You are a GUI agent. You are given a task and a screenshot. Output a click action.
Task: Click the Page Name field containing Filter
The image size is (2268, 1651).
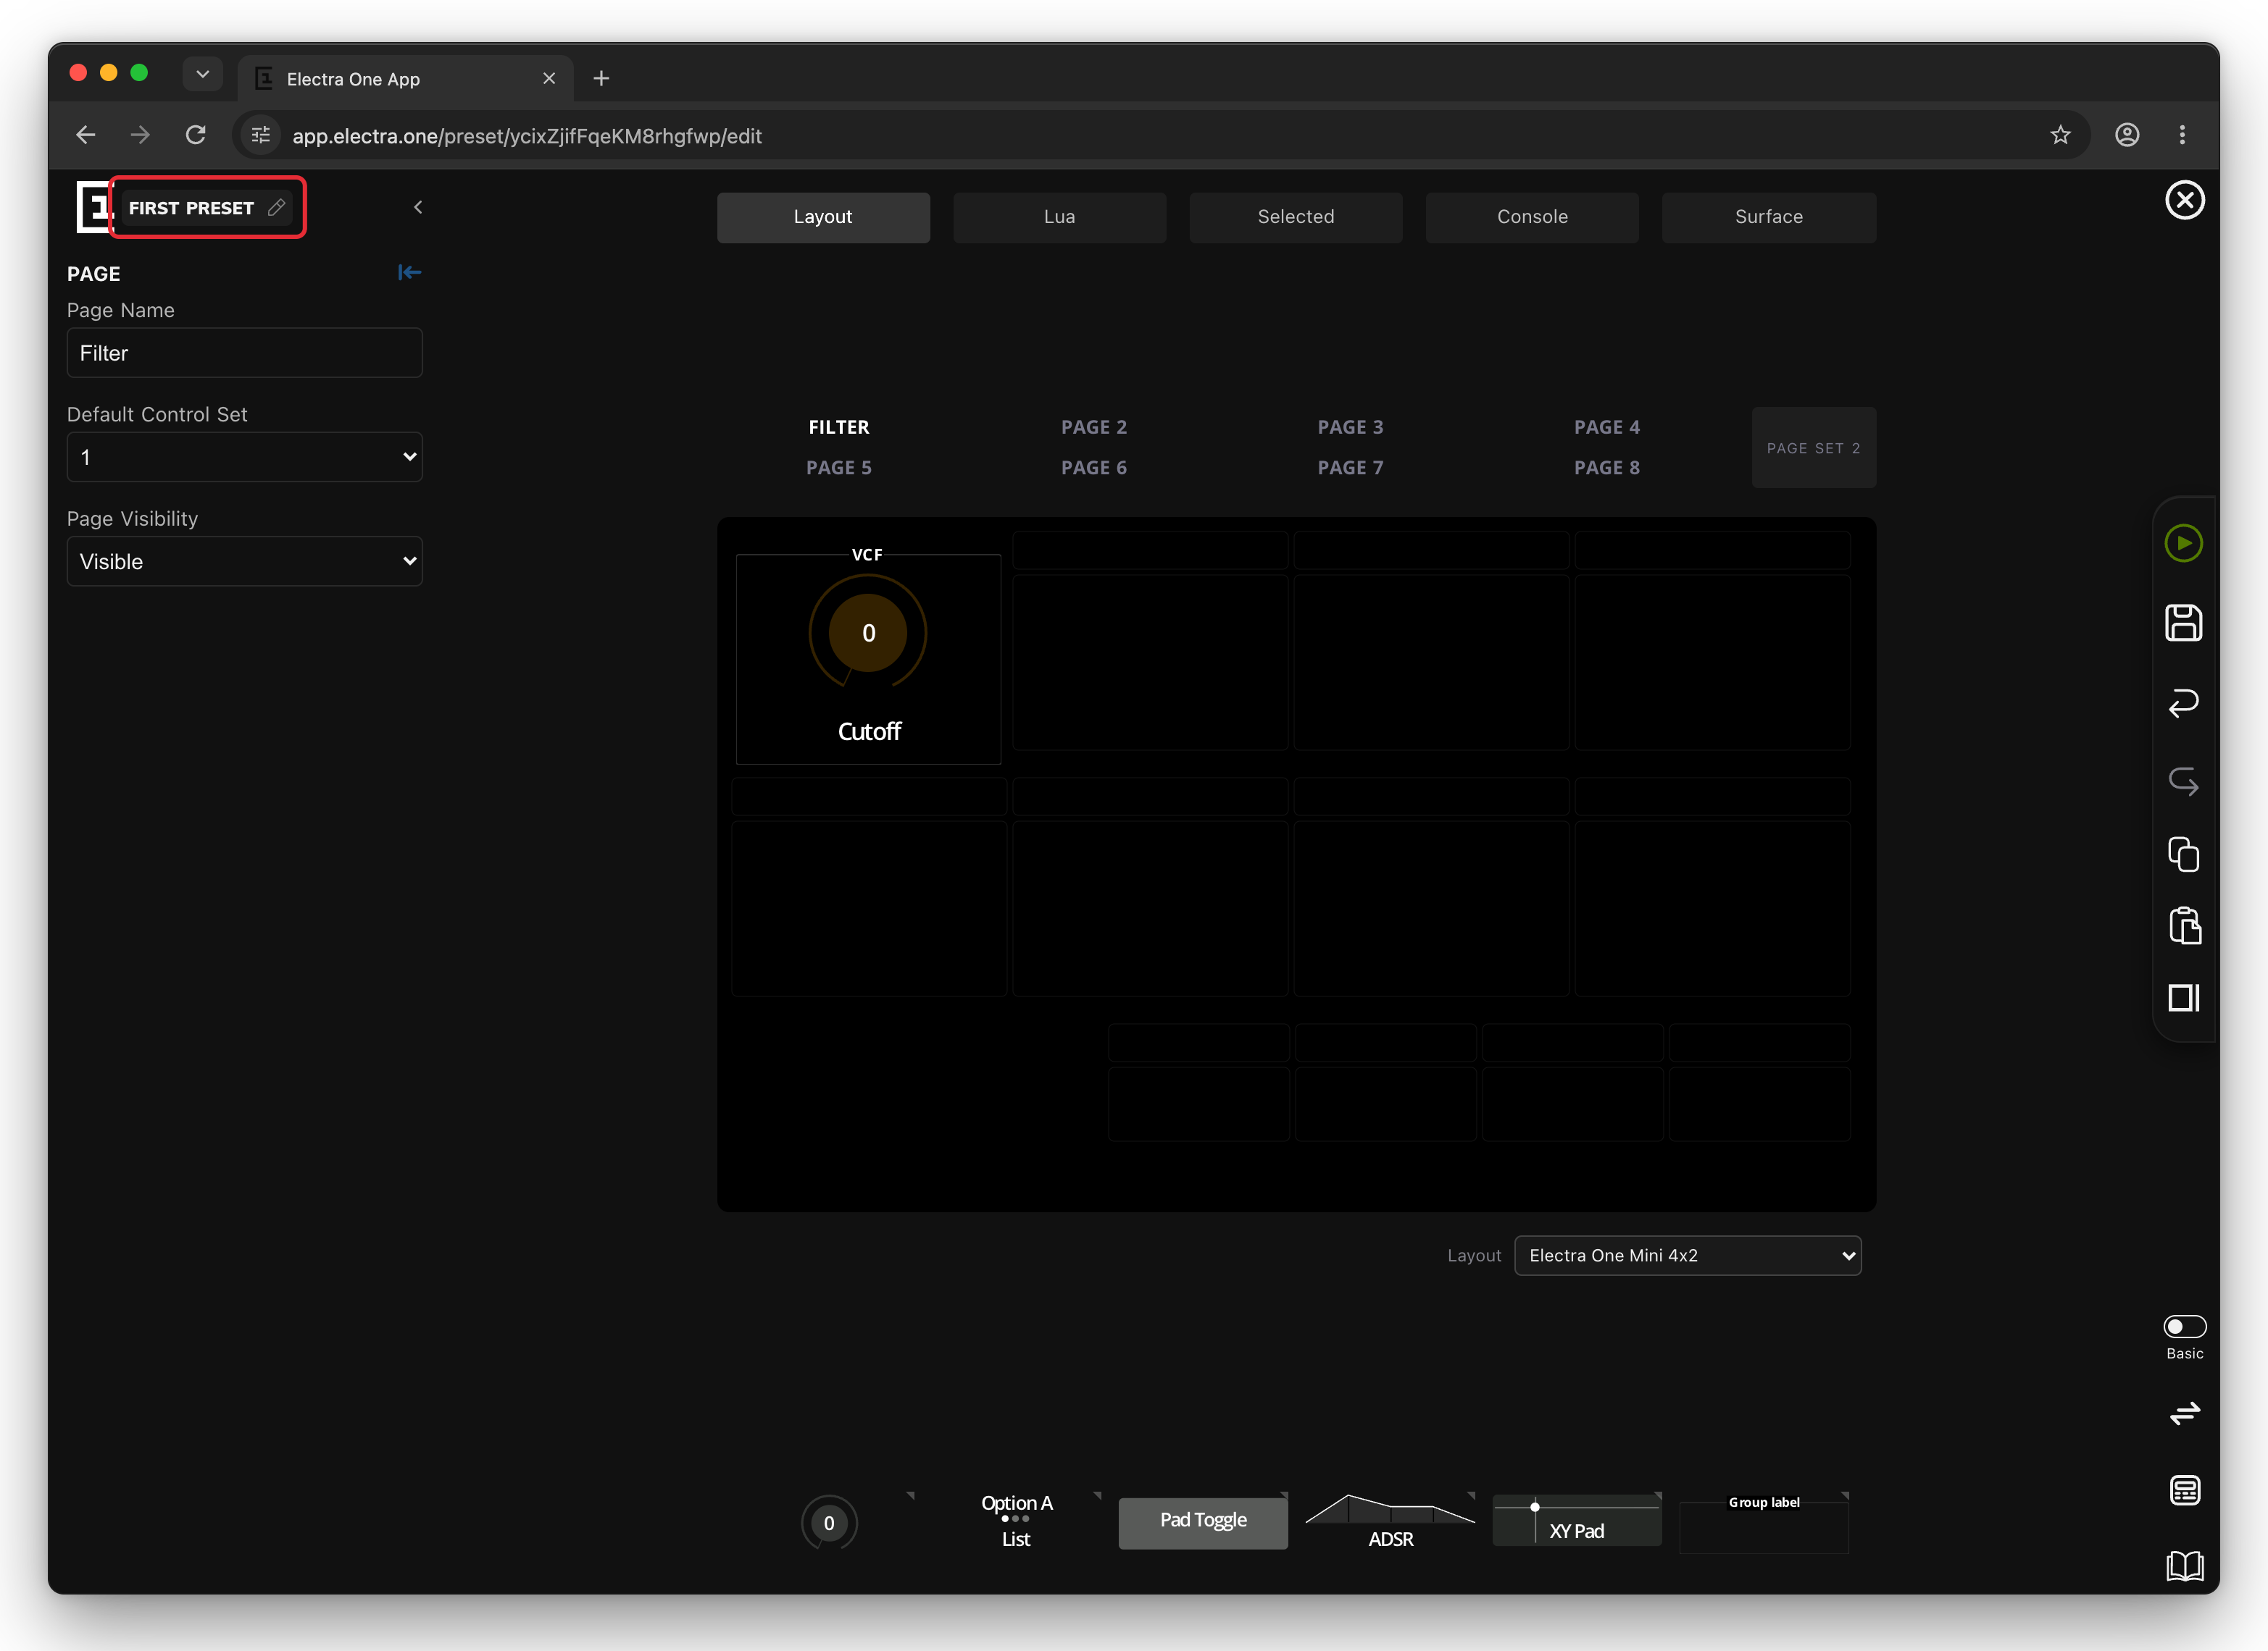244,353
